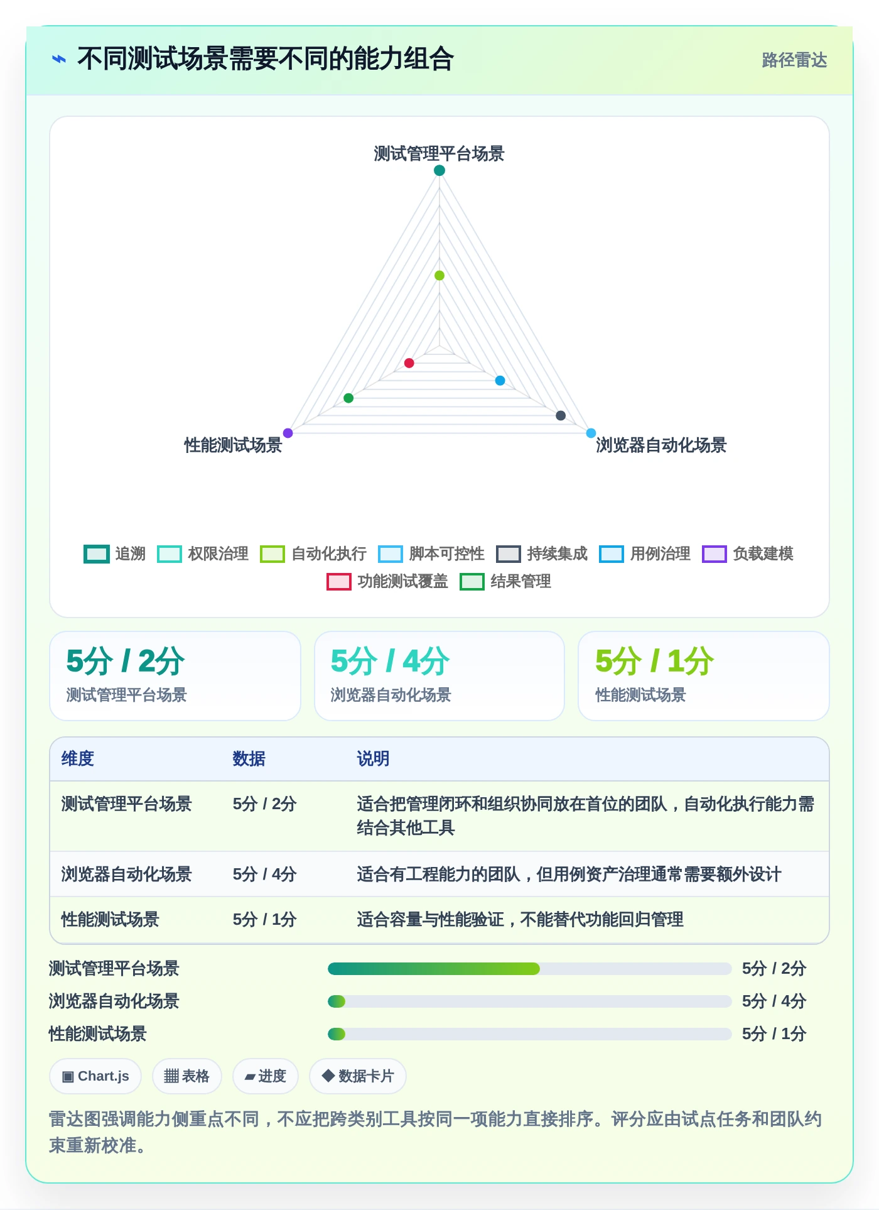Click the 浏览器自动化场景 progress bar
This screenshot has width=879, height=1210.
coord(529,1001)
